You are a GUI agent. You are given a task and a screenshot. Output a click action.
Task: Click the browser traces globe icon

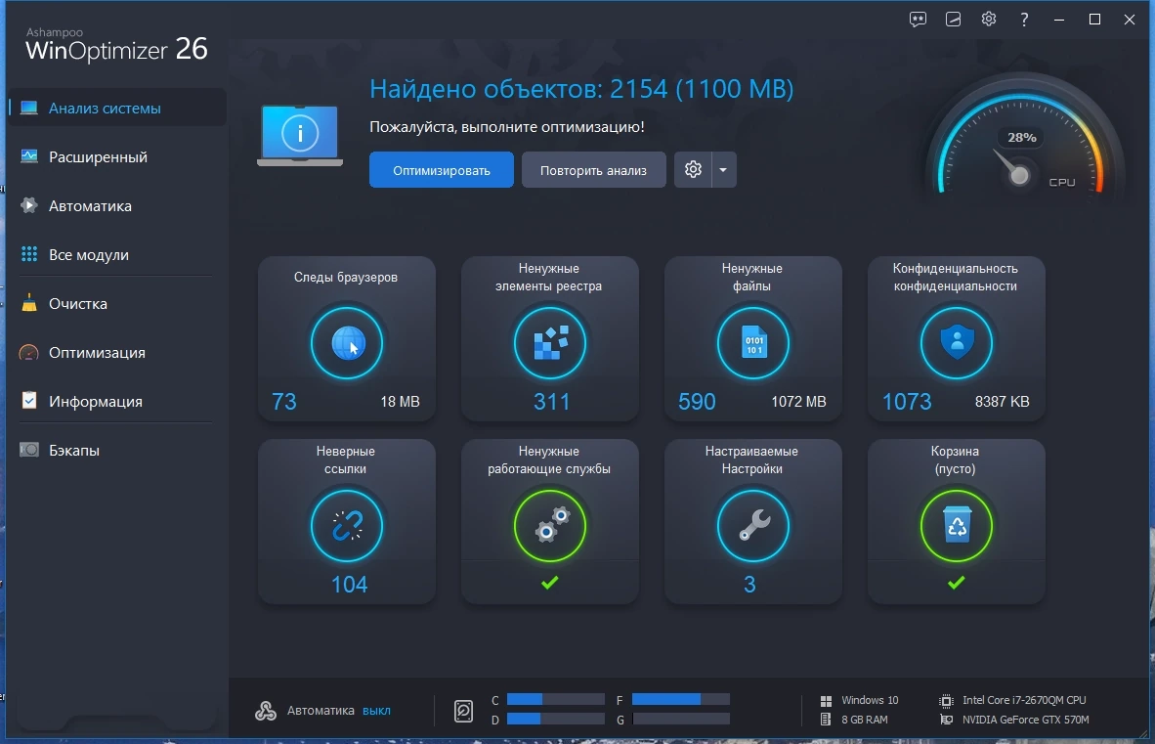coord(347,343)
